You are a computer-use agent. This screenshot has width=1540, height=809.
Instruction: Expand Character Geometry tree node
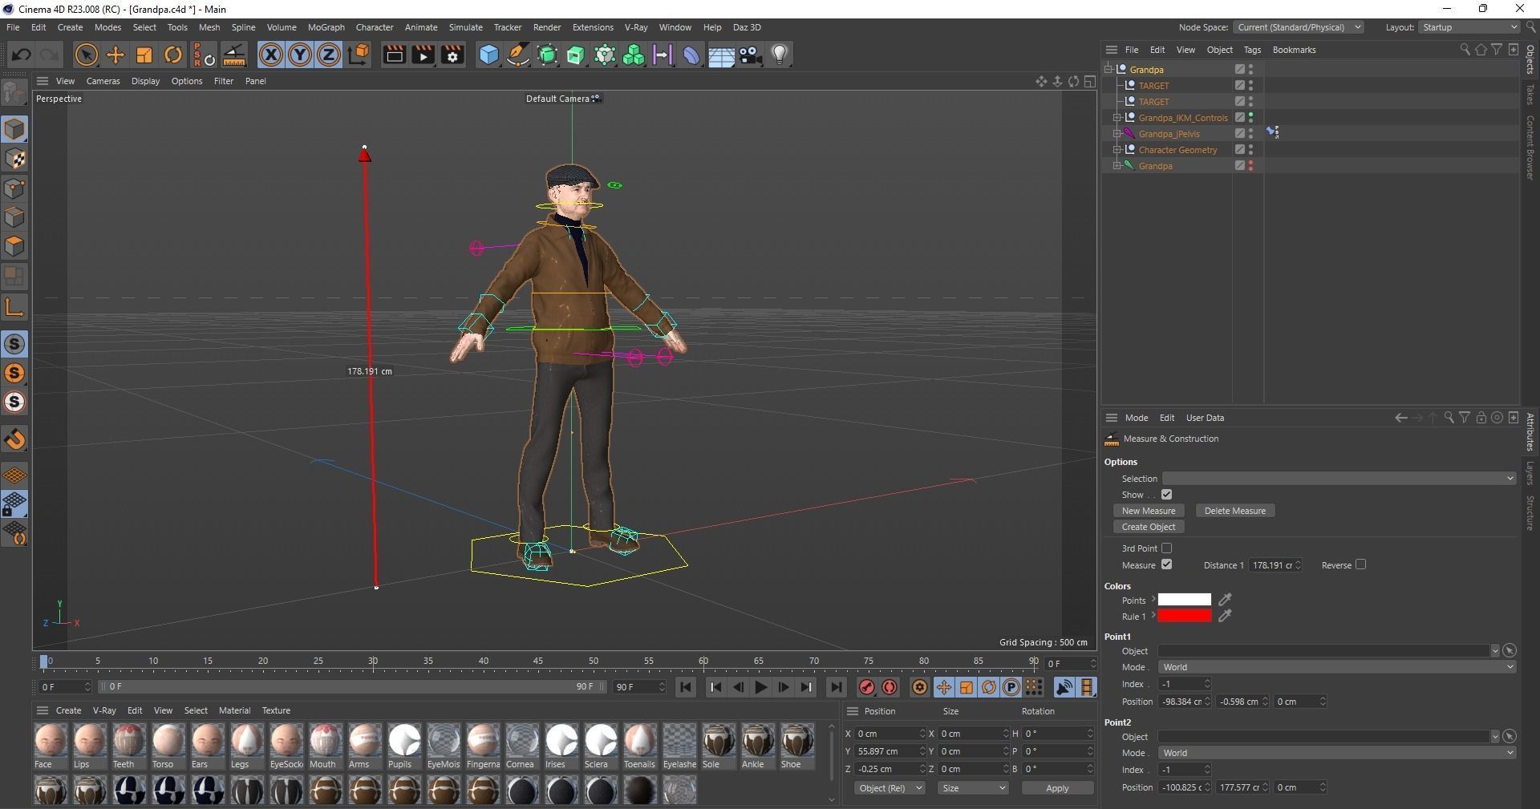(x=1116, y=150)
